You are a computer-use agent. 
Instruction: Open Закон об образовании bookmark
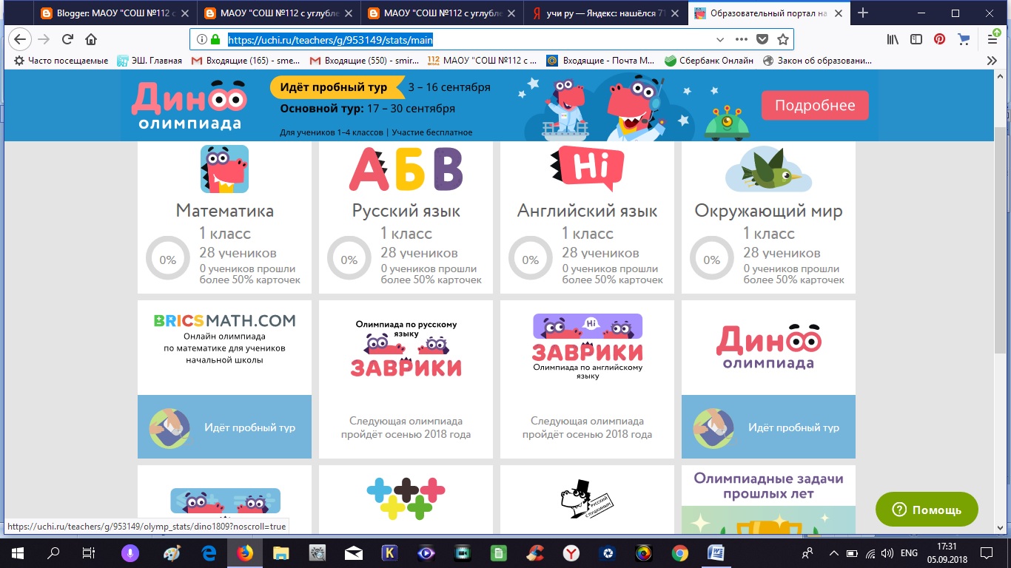click(817, 61)
